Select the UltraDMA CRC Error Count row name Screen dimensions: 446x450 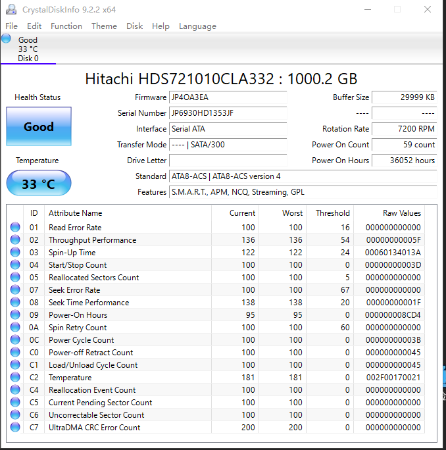95,428
